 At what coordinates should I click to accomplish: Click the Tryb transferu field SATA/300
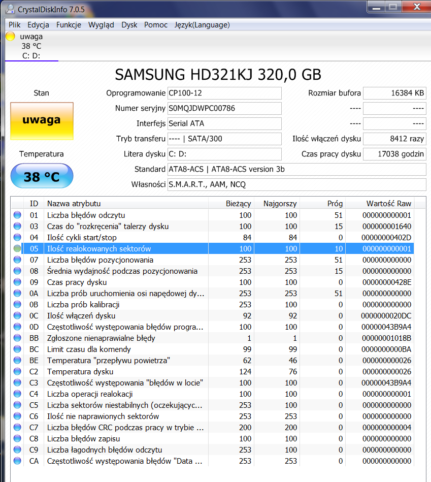pos(224,139)
